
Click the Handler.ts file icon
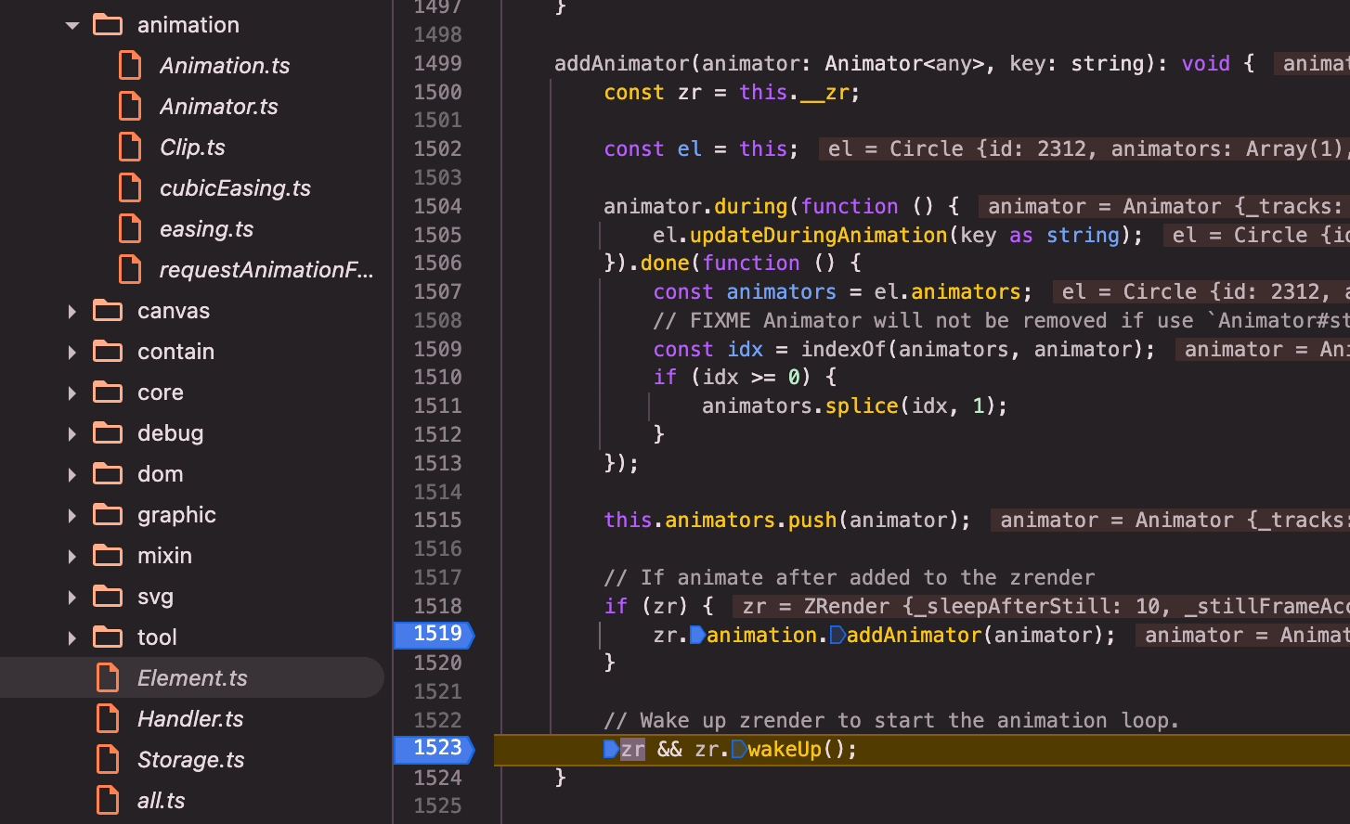108,719
